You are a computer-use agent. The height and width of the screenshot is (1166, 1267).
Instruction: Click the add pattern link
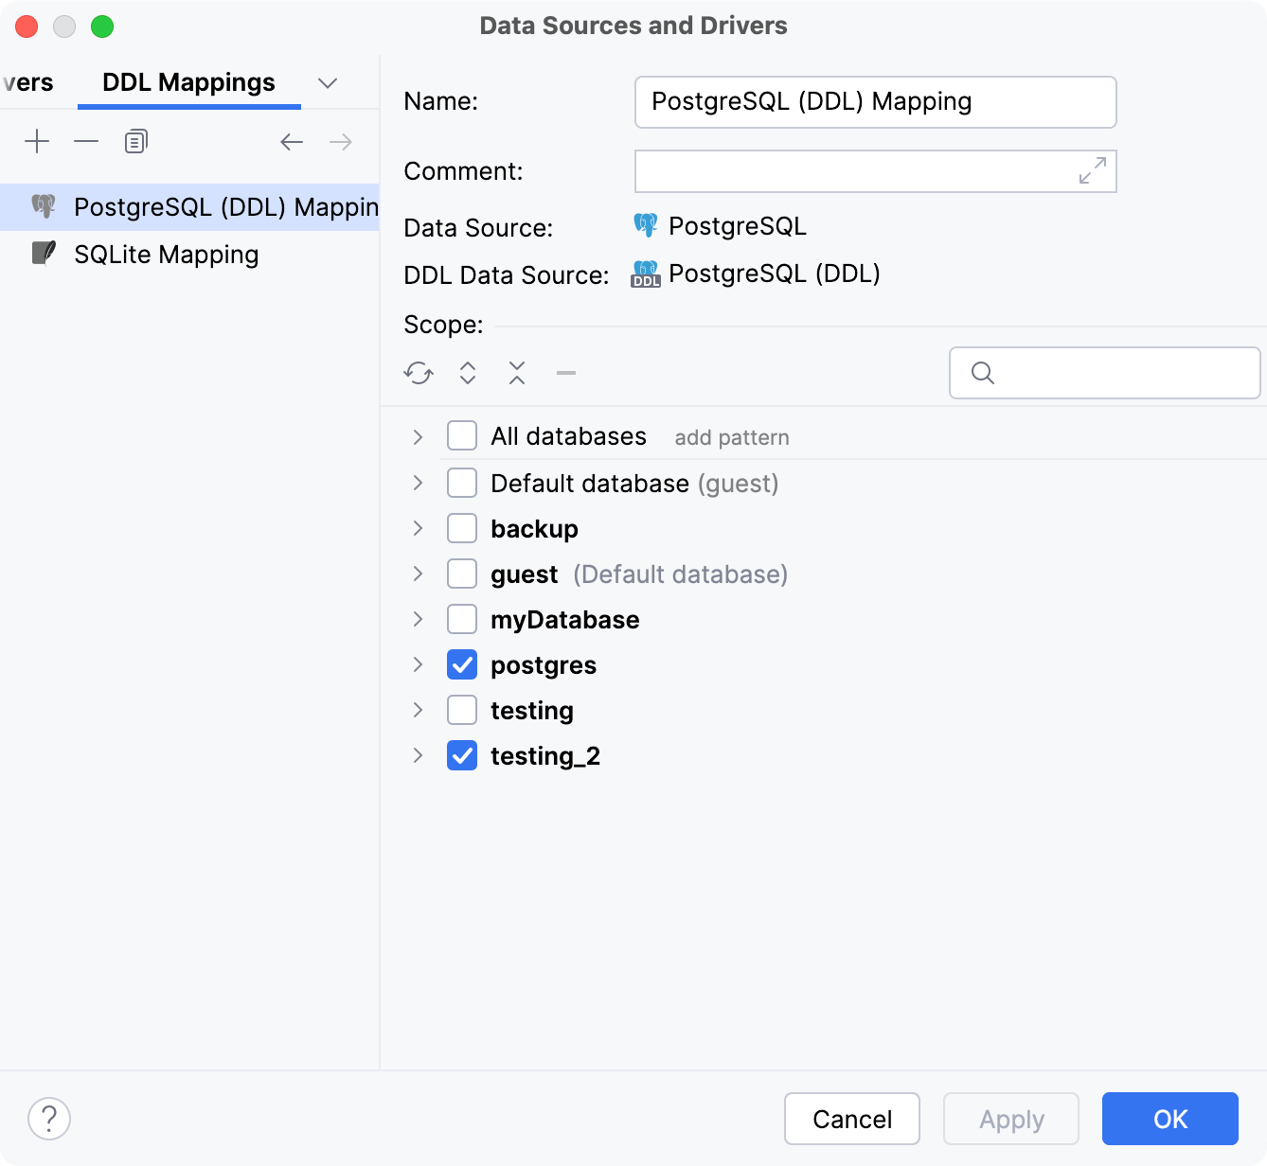coord(731,437)
